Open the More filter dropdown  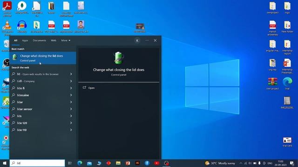coord(66,40)
